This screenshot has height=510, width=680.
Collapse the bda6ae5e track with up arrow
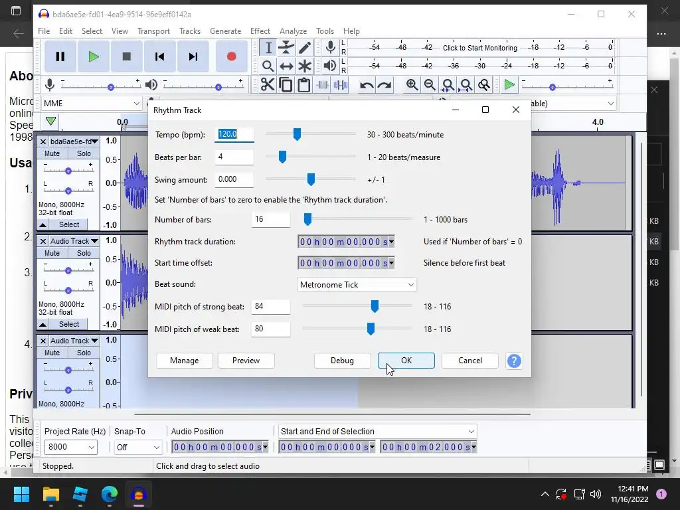click(x=42, y=224)
